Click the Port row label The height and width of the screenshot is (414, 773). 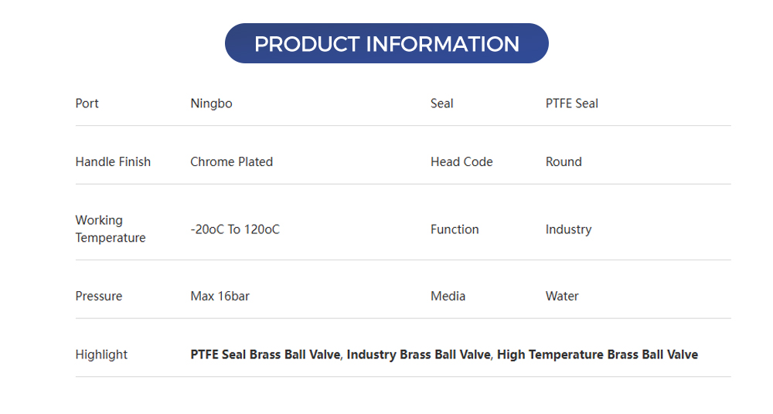[x=87, y=103]
